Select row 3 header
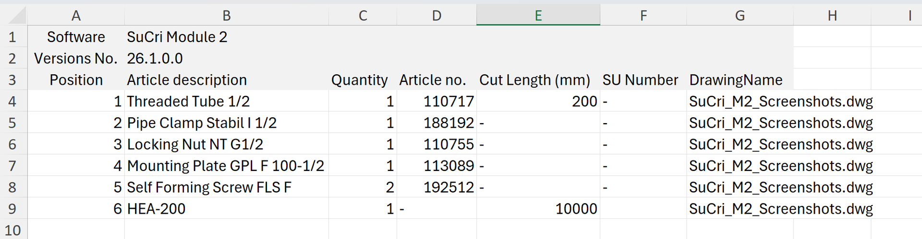The height and width of the screenshot is (239, 922). (x=13, y=80)
